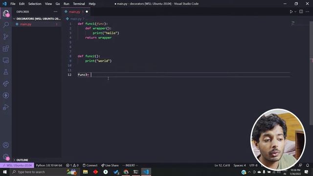Screen dimensions: 313x176
Task: Open Chrome from the taskbar
Action: pos(126,172)
